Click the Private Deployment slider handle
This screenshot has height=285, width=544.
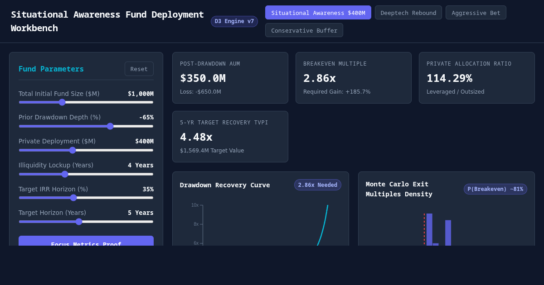pyautogui.click(x=73, y=150)
